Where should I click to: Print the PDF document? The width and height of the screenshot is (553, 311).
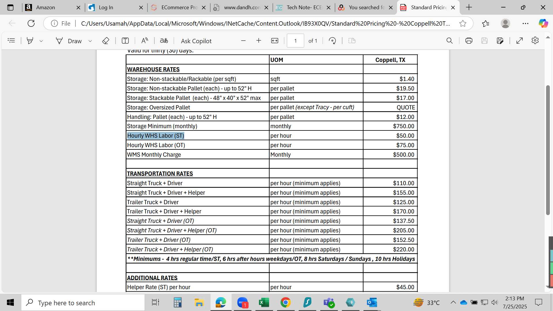coord(469,41)
